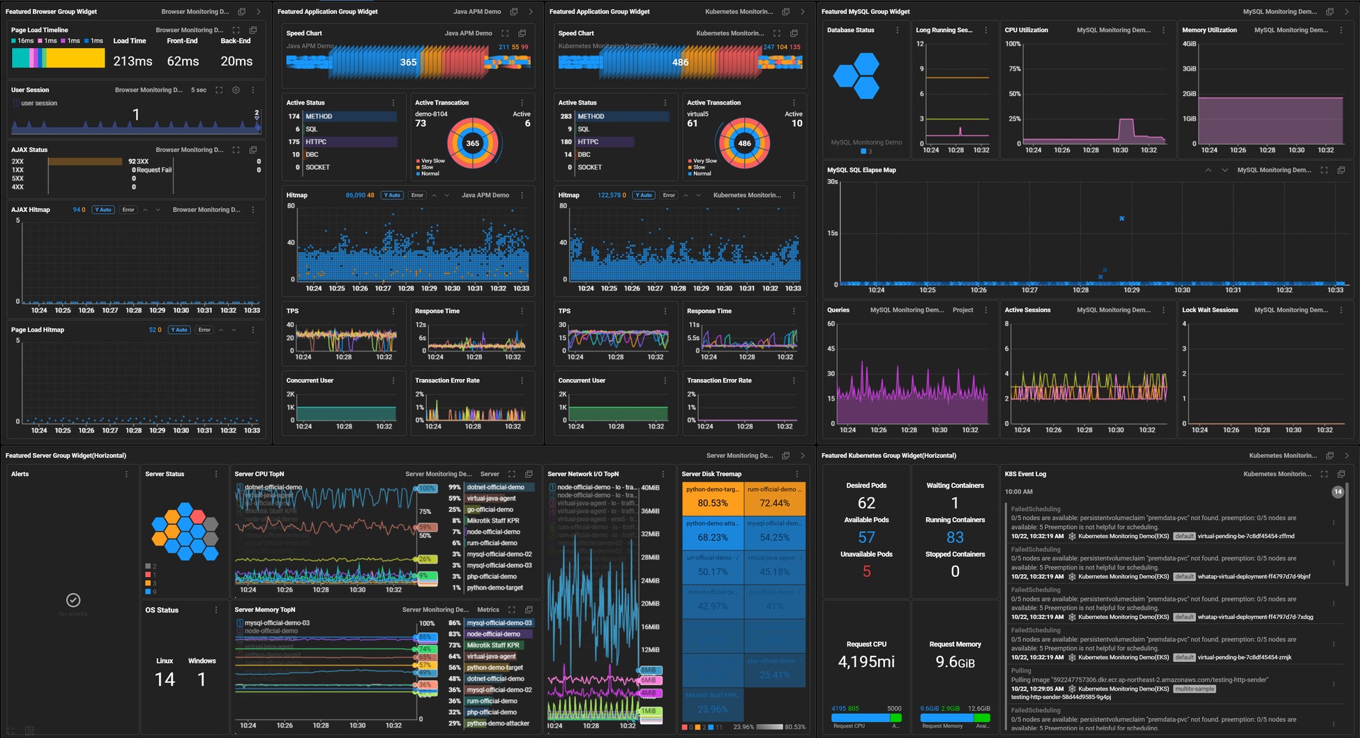The width and height of the screenshot is (1360, 738).
Task: Select METHOD row in Kubernetes Active Status
Action: [614, 116]
